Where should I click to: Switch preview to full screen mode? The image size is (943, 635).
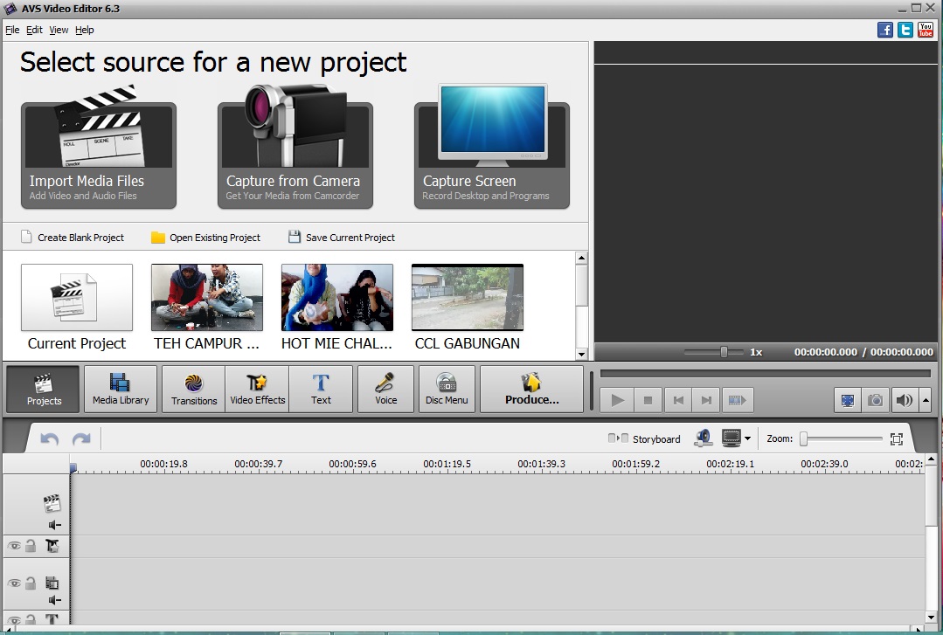point(847,400)
